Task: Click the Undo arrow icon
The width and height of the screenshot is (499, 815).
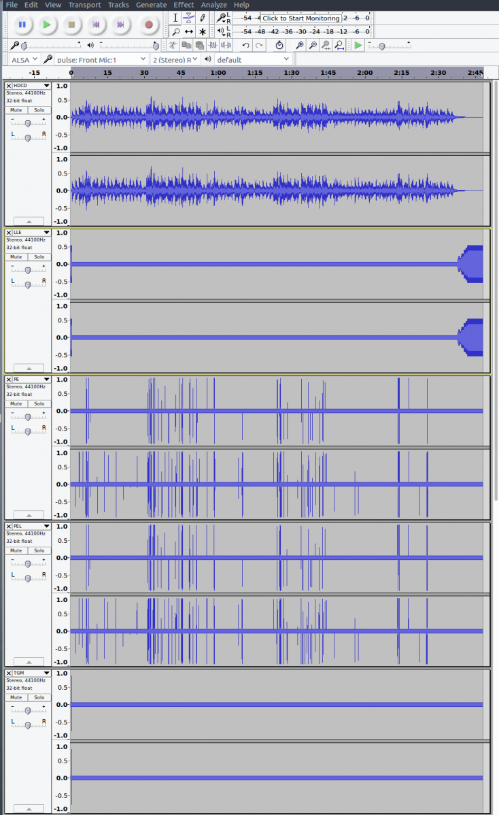Action: pyautogui.click(x=245, y=45)
